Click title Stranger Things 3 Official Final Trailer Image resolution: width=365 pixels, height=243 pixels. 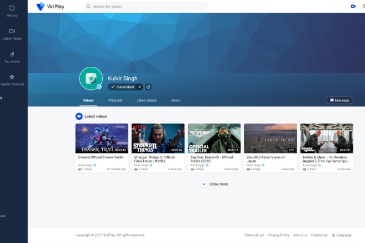click(154, 159)
